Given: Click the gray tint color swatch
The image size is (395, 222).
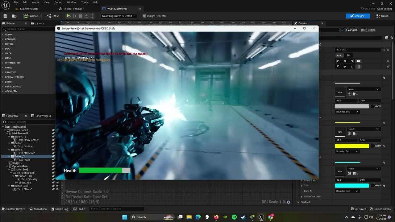Looking at the screenshot, I should 352,106.
